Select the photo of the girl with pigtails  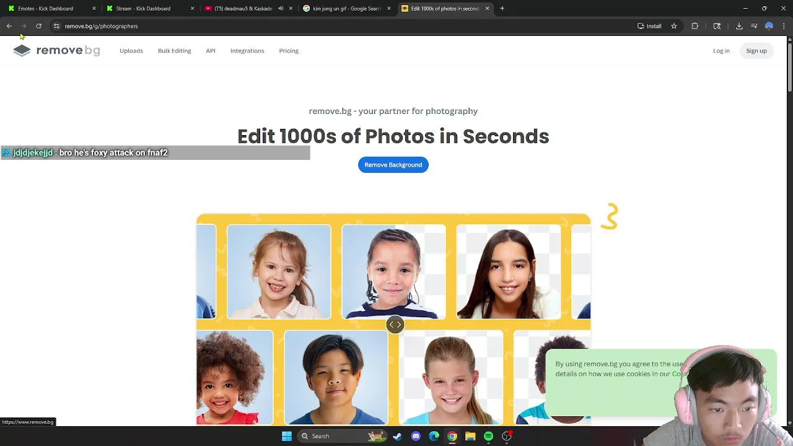[x=279, y=272]
